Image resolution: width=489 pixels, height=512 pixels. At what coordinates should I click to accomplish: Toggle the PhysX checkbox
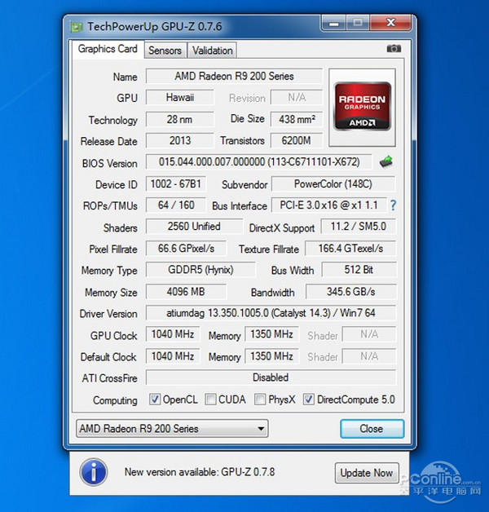pos(260,399)
